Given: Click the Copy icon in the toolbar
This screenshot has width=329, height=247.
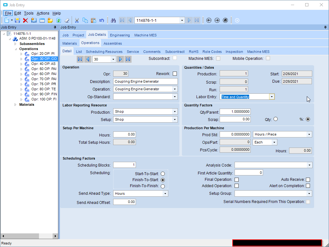Looking at the screenshot, I should (x=85, y=20).
